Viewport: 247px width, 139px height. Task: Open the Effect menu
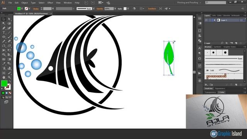click(50, 3)
